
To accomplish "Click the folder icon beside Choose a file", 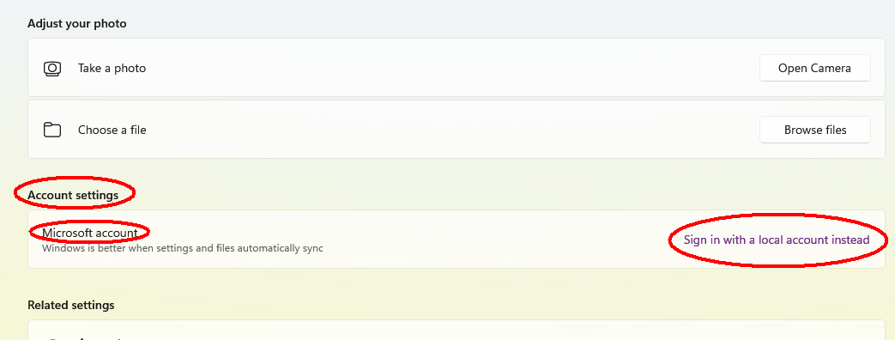I will pyautogui.click(x=52, y=131).
